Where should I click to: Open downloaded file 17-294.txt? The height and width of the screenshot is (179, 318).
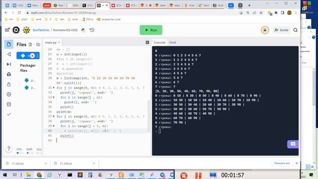(x=66, y=164)
